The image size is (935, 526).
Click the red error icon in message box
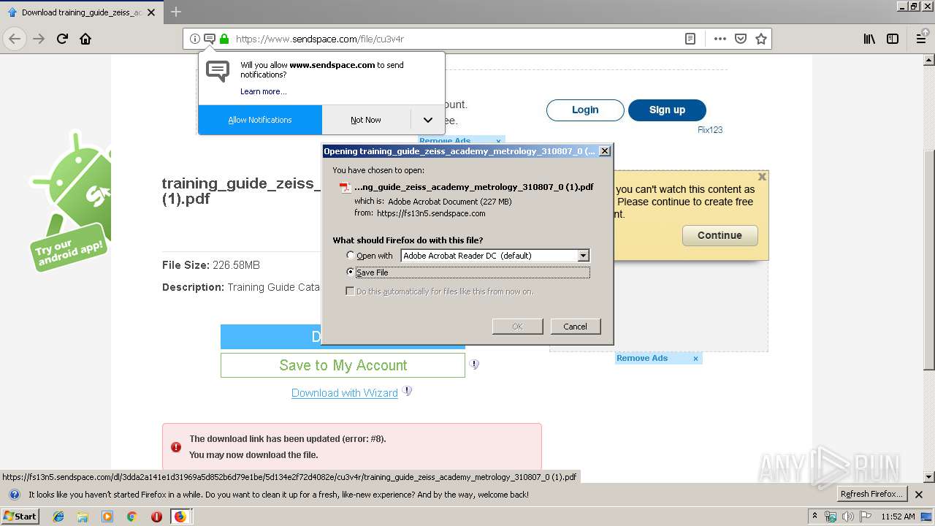click(176, 447)
